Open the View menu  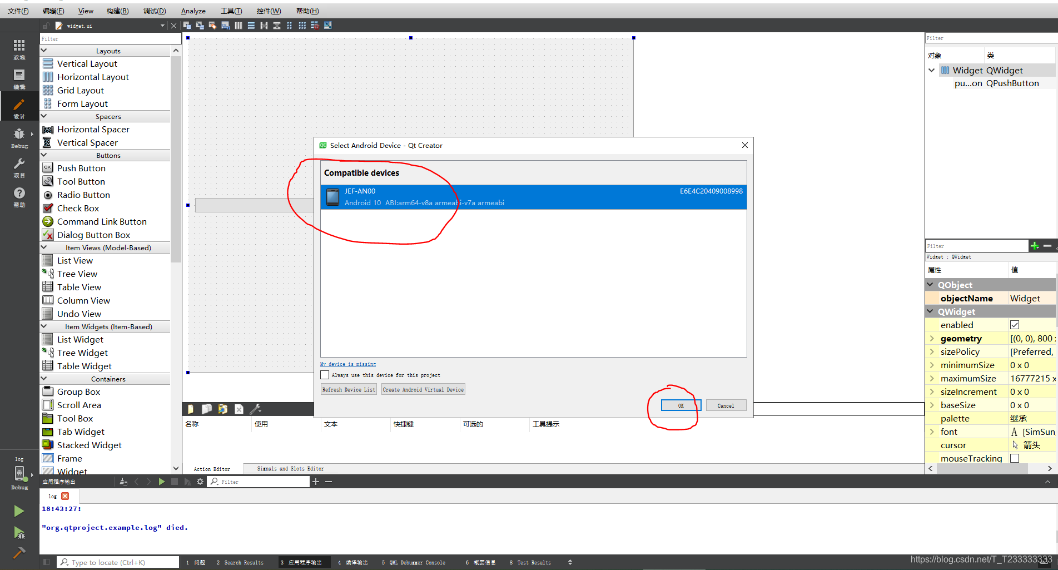86,11
